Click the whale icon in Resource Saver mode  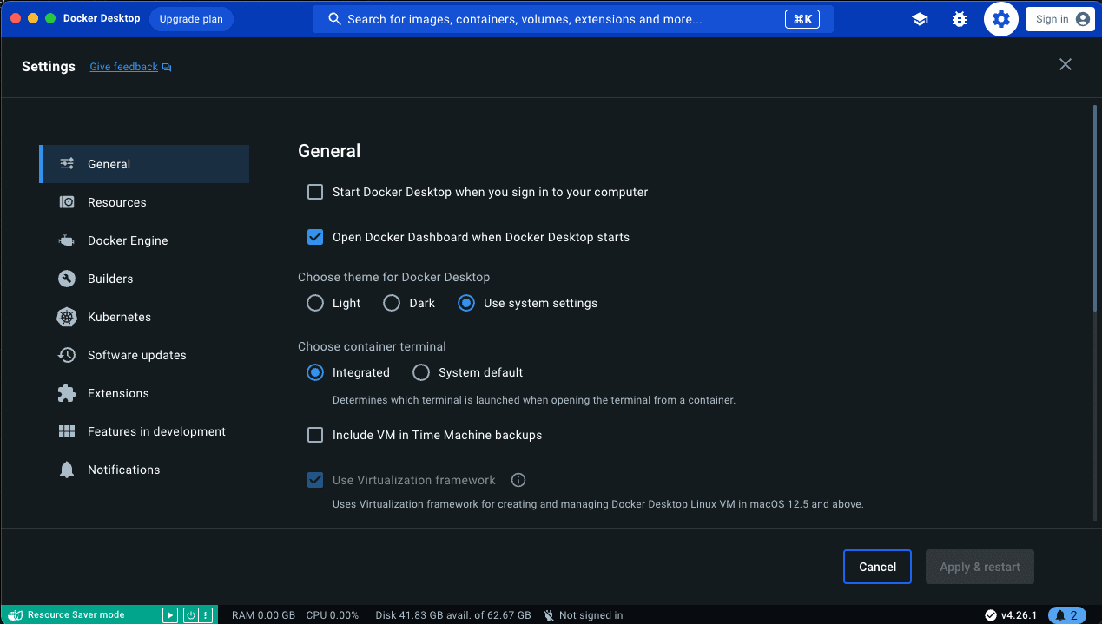(x=15, y=614)
